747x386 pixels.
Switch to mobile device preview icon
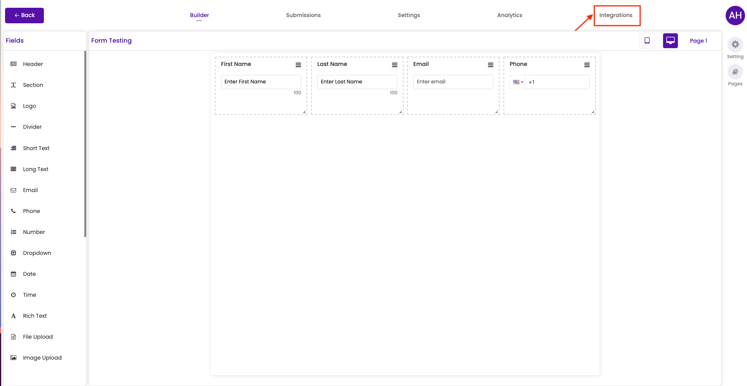coord(647,41)
